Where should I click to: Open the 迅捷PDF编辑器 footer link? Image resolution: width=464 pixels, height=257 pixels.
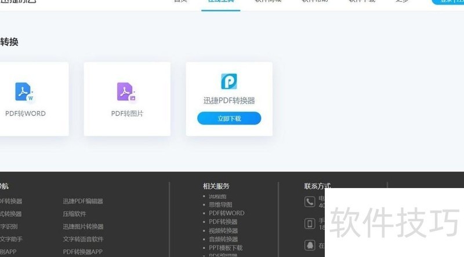pyautogui.click(x=83, y=201)
